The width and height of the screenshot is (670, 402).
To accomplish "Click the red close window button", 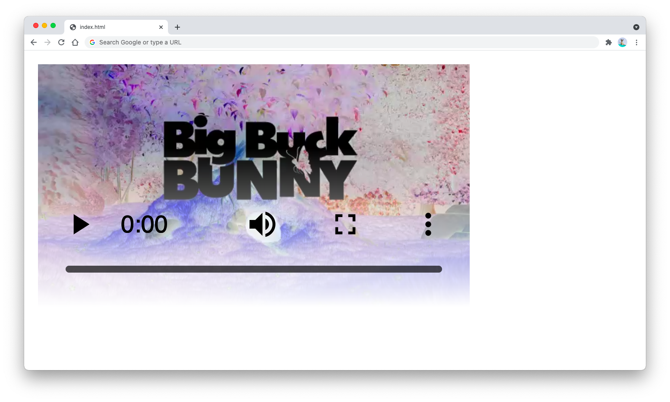I will (36, 25).
